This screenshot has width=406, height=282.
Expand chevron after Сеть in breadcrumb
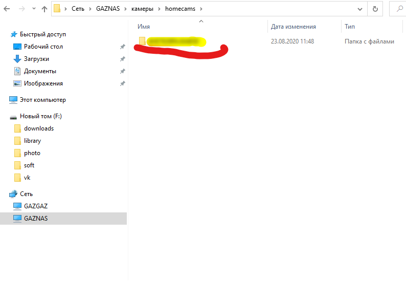[90, 9]
